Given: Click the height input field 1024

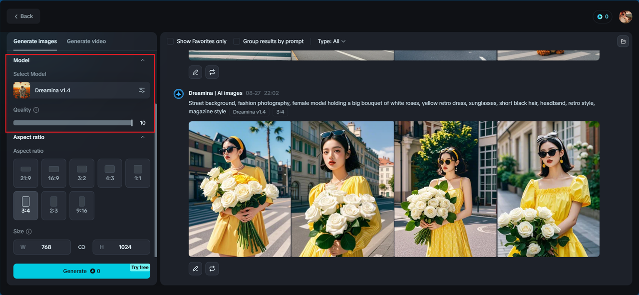Looking at the screenshot, I should click(121, 247).
